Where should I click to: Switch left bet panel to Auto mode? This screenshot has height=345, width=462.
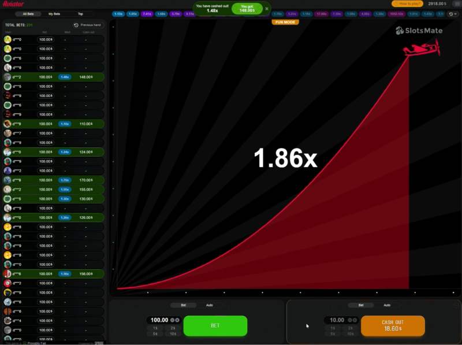tap(209, 305)
